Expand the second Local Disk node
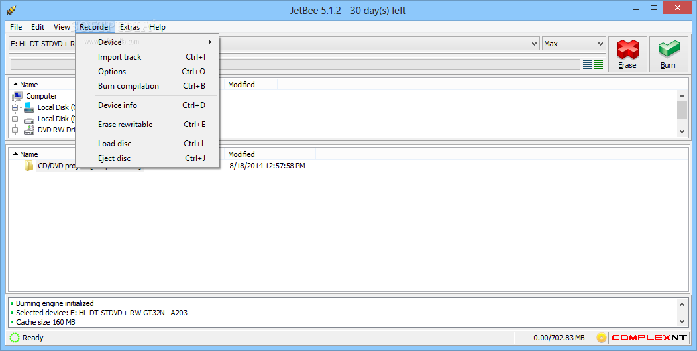This screenshot has width=697, height=351. (15, 119)
